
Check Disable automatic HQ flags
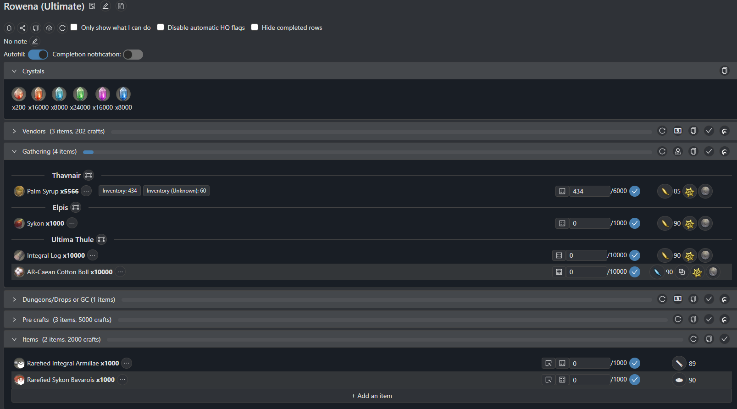pos(161,27)
